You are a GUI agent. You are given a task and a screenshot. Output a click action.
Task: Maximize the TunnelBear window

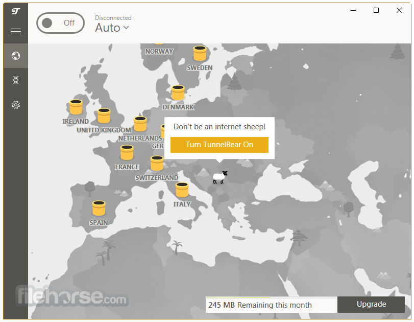pyautogui.click(x=376, y=10)
